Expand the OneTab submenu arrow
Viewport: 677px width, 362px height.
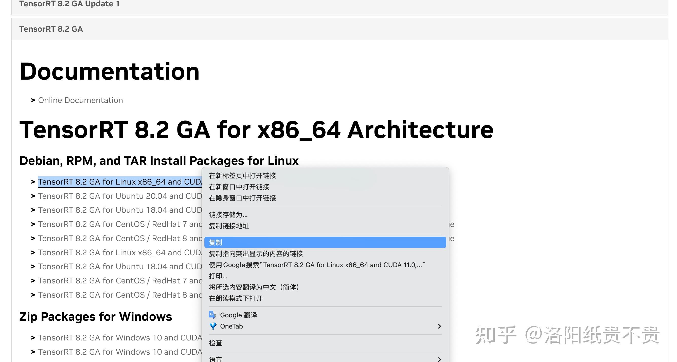[x=439, y=326]
